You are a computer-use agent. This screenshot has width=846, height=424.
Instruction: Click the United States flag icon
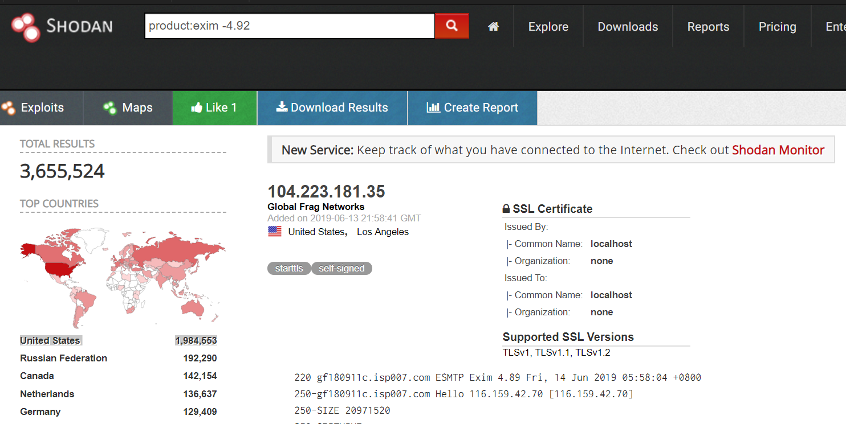275,232
